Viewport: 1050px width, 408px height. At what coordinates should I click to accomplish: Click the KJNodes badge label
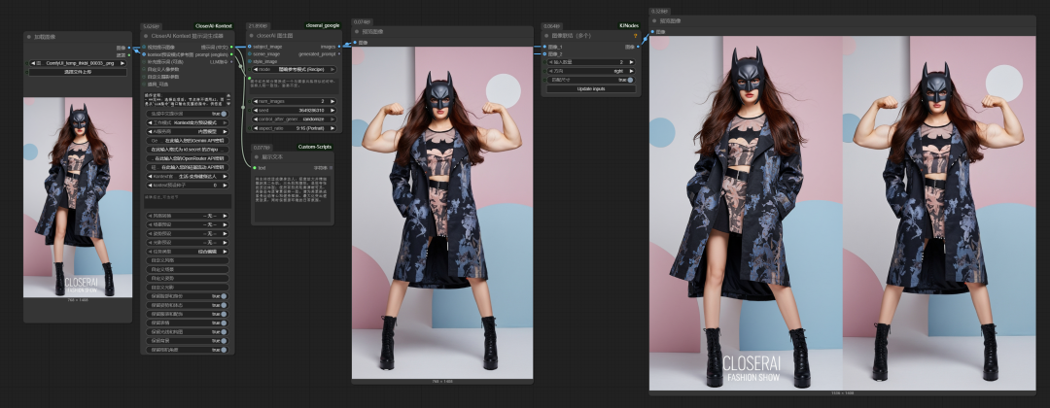(629, 25)
